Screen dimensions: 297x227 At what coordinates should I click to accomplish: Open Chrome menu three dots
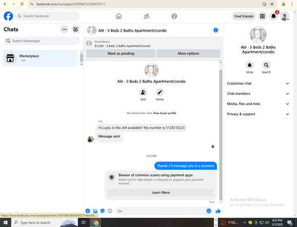pos(292,4)
